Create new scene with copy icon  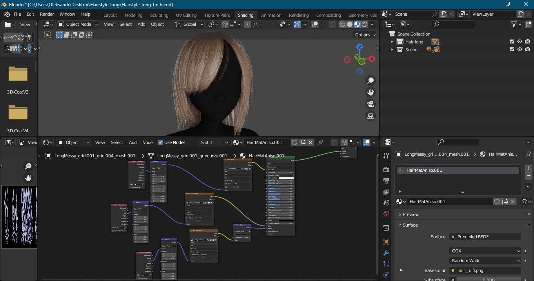(x=443, y=14)
